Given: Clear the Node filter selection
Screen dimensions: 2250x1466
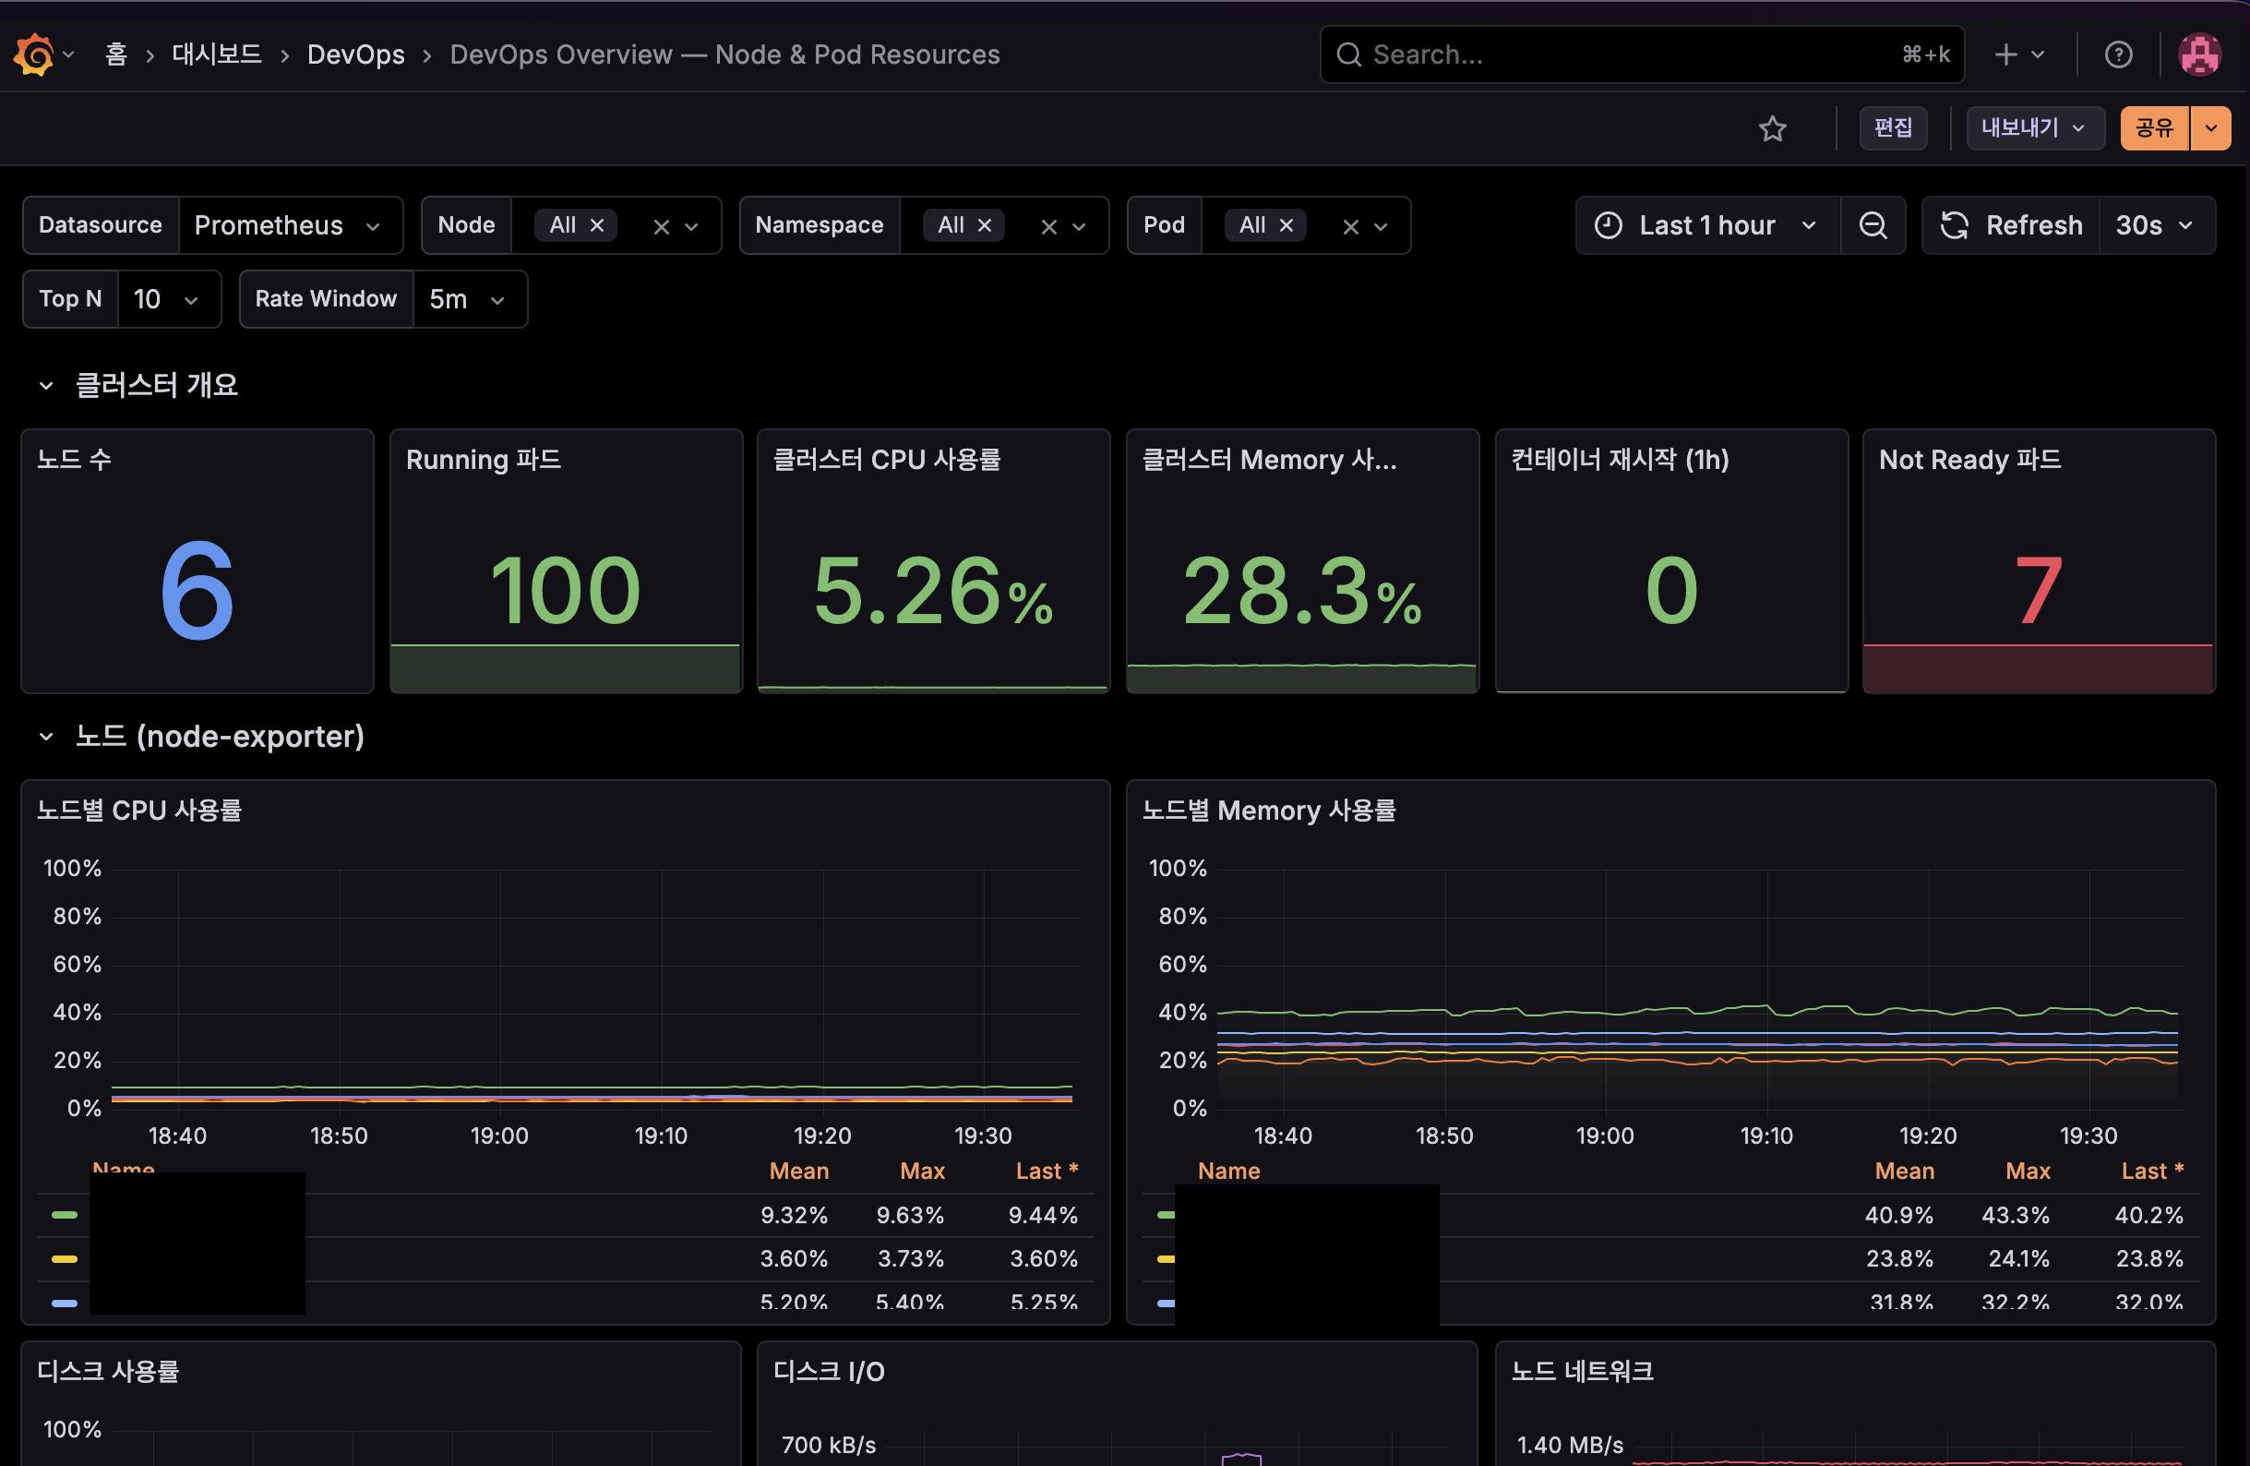Looking at the screenshot, I should click(661, 226).
